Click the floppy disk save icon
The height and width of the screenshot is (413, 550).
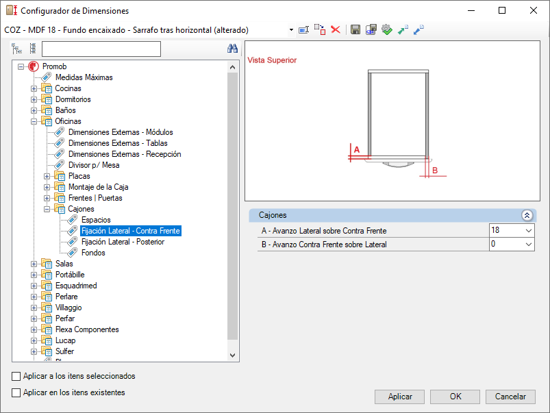tap(355, 29)
